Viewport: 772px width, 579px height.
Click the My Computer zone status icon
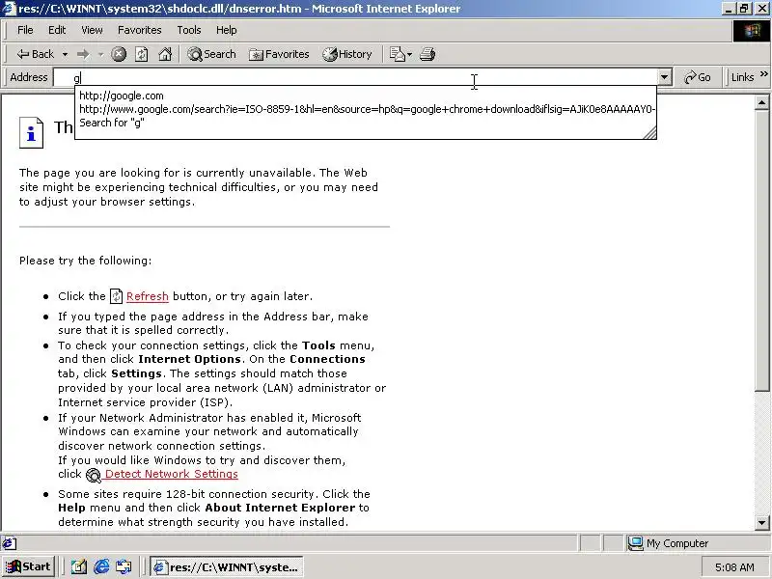[635, 543]
